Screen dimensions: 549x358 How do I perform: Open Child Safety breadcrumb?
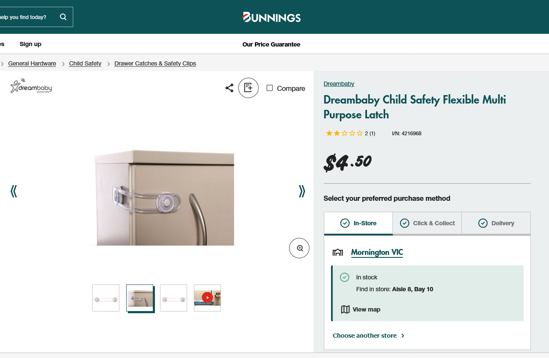85,63
